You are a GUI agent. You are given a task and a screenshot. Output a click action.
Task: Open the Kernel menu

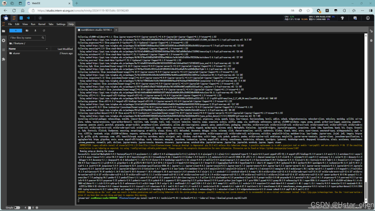(42, 24)
